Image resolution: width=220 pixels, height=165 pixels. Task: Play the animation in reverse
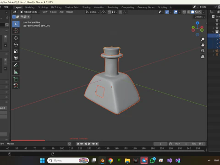(86, 144)
